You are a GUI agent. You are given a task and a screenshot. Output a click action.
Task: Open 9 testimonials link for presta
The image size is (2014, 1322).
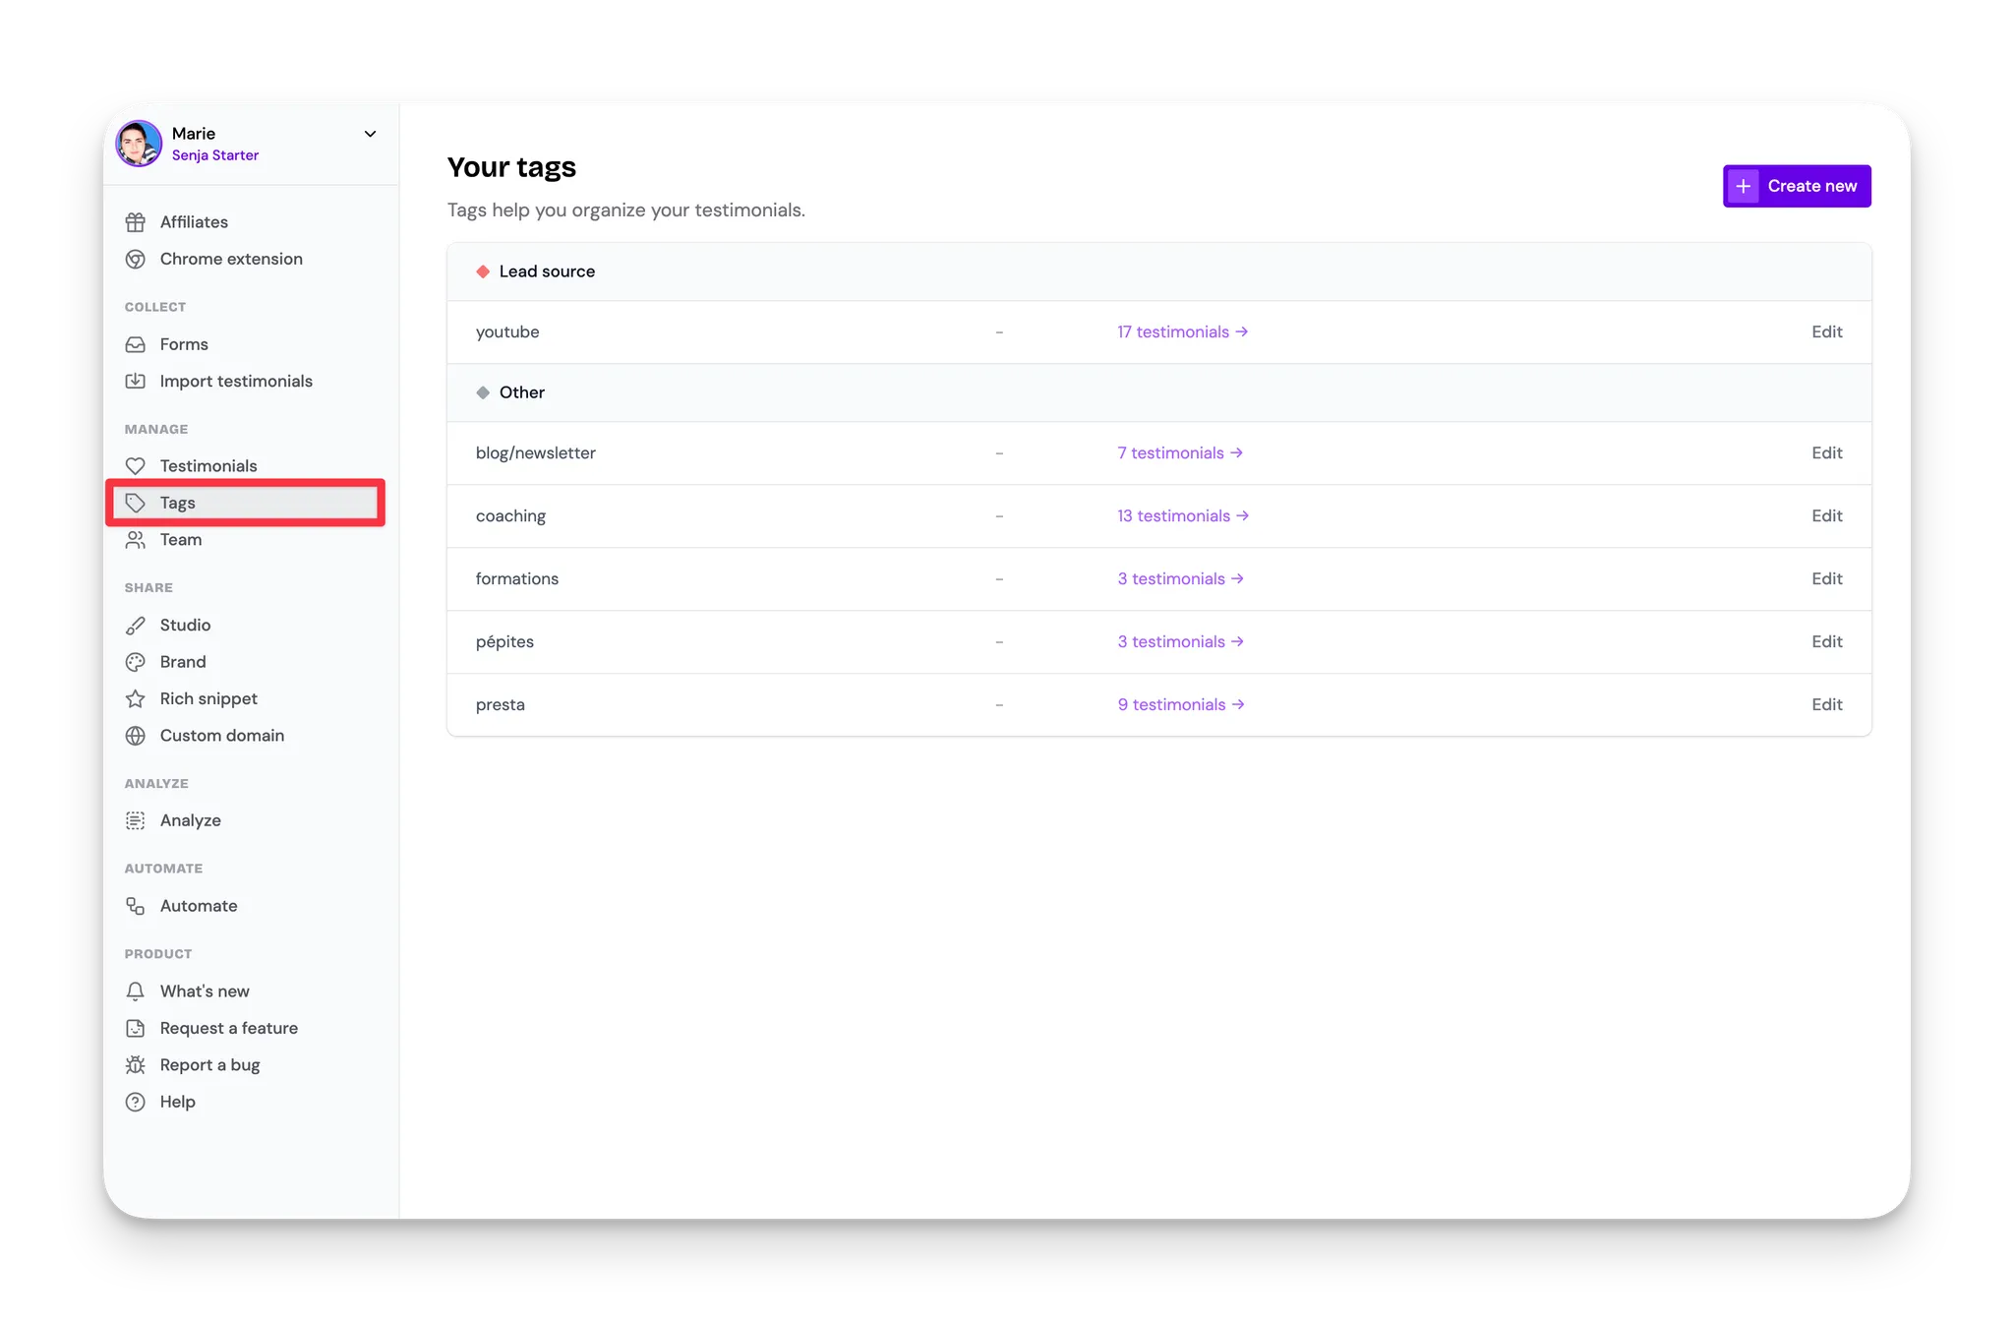(1180, 705)
